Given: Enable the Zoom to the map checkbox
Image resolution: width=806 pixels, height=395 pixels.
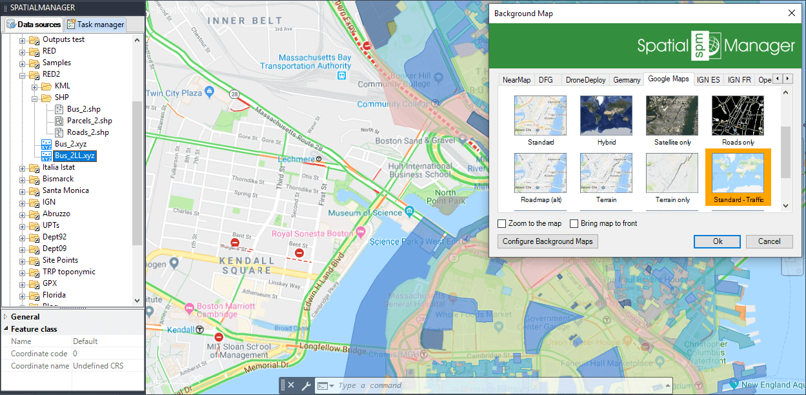Looking at the screenshot, I should [502, 223].
